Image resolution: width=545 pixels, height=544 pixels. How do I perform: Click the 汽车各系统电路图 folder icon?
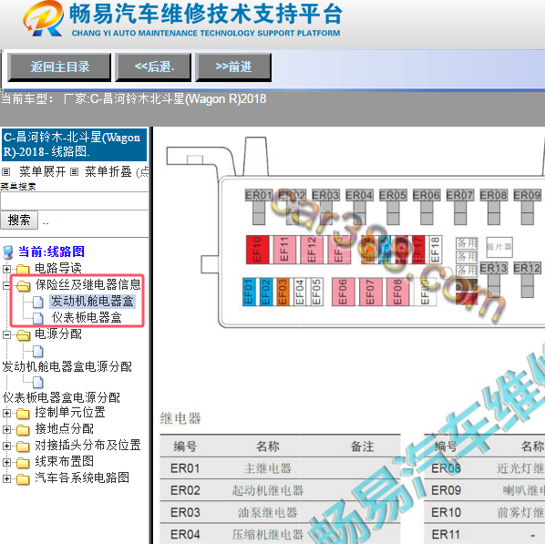pos(23,479)
